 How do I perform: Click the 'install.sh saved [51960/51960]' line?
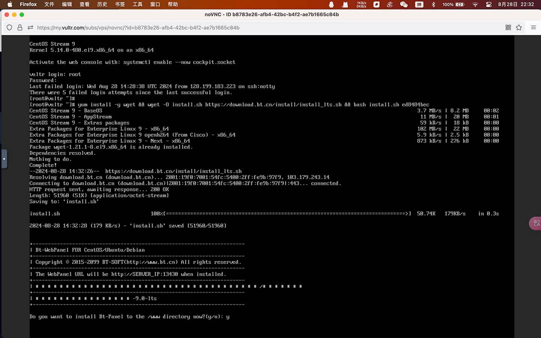(x=128, y=226)
